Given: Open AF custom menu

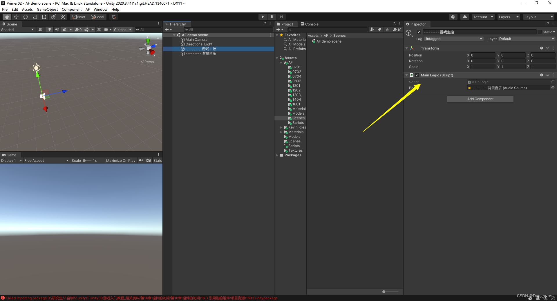Looking at the screenshot, I should (x=88, y=9).
